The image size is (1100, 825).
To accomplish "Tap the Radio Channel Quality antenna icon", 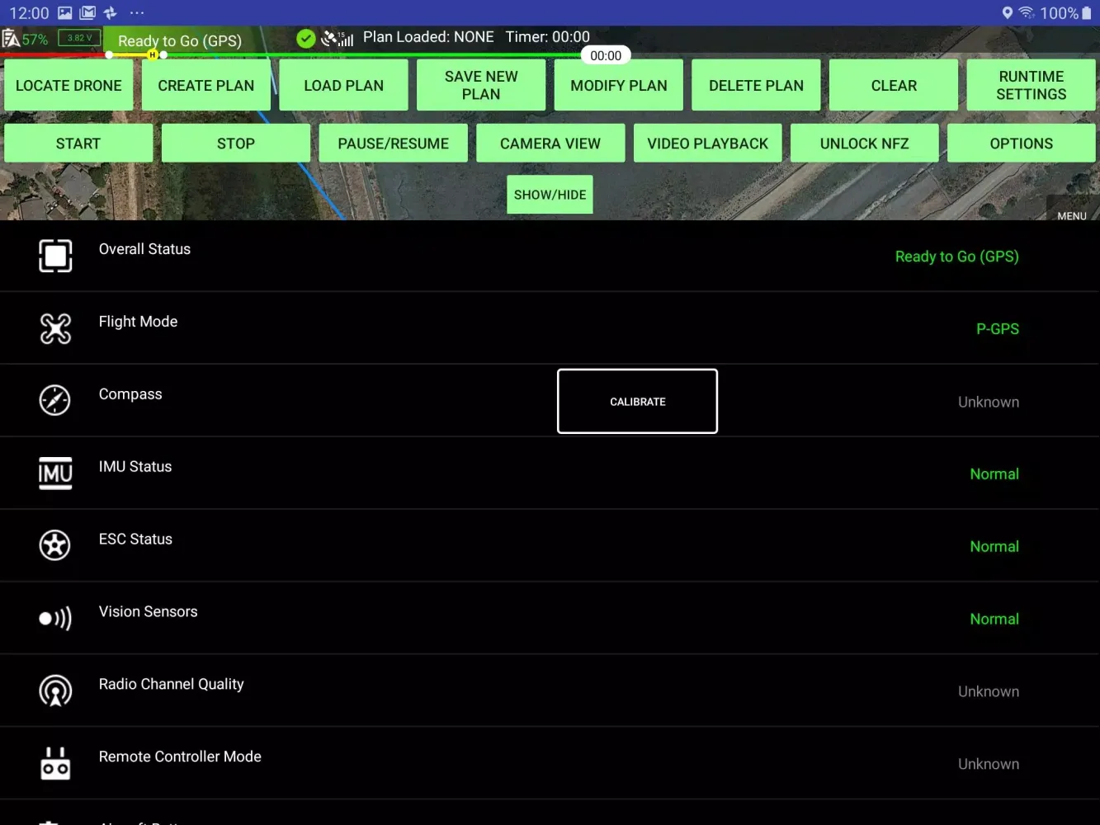I will pos(55,691).
